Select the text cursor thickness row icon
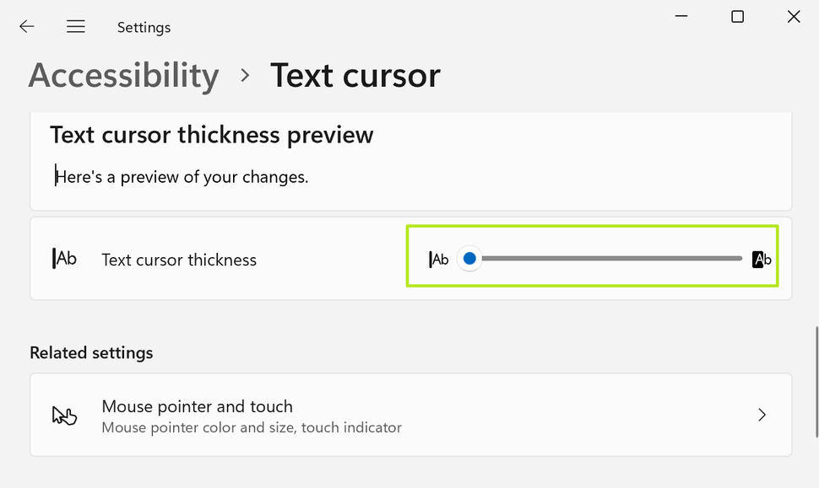The width and height of the screenshot is (819, 488). (x=64, y=257)
